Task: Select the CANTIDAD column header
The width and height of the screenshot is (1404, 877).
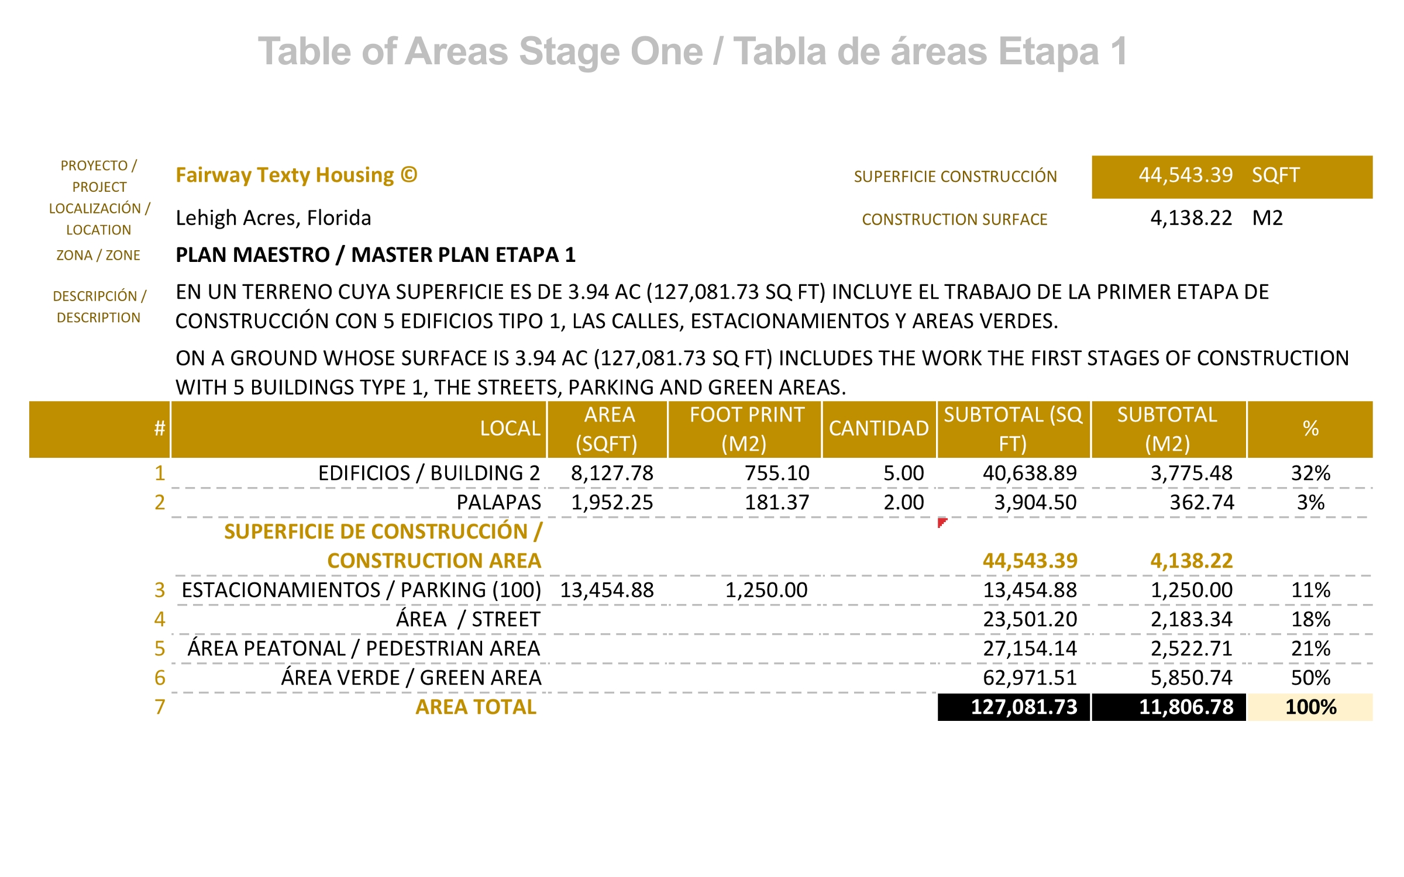Action: click(x=879, y=429)
